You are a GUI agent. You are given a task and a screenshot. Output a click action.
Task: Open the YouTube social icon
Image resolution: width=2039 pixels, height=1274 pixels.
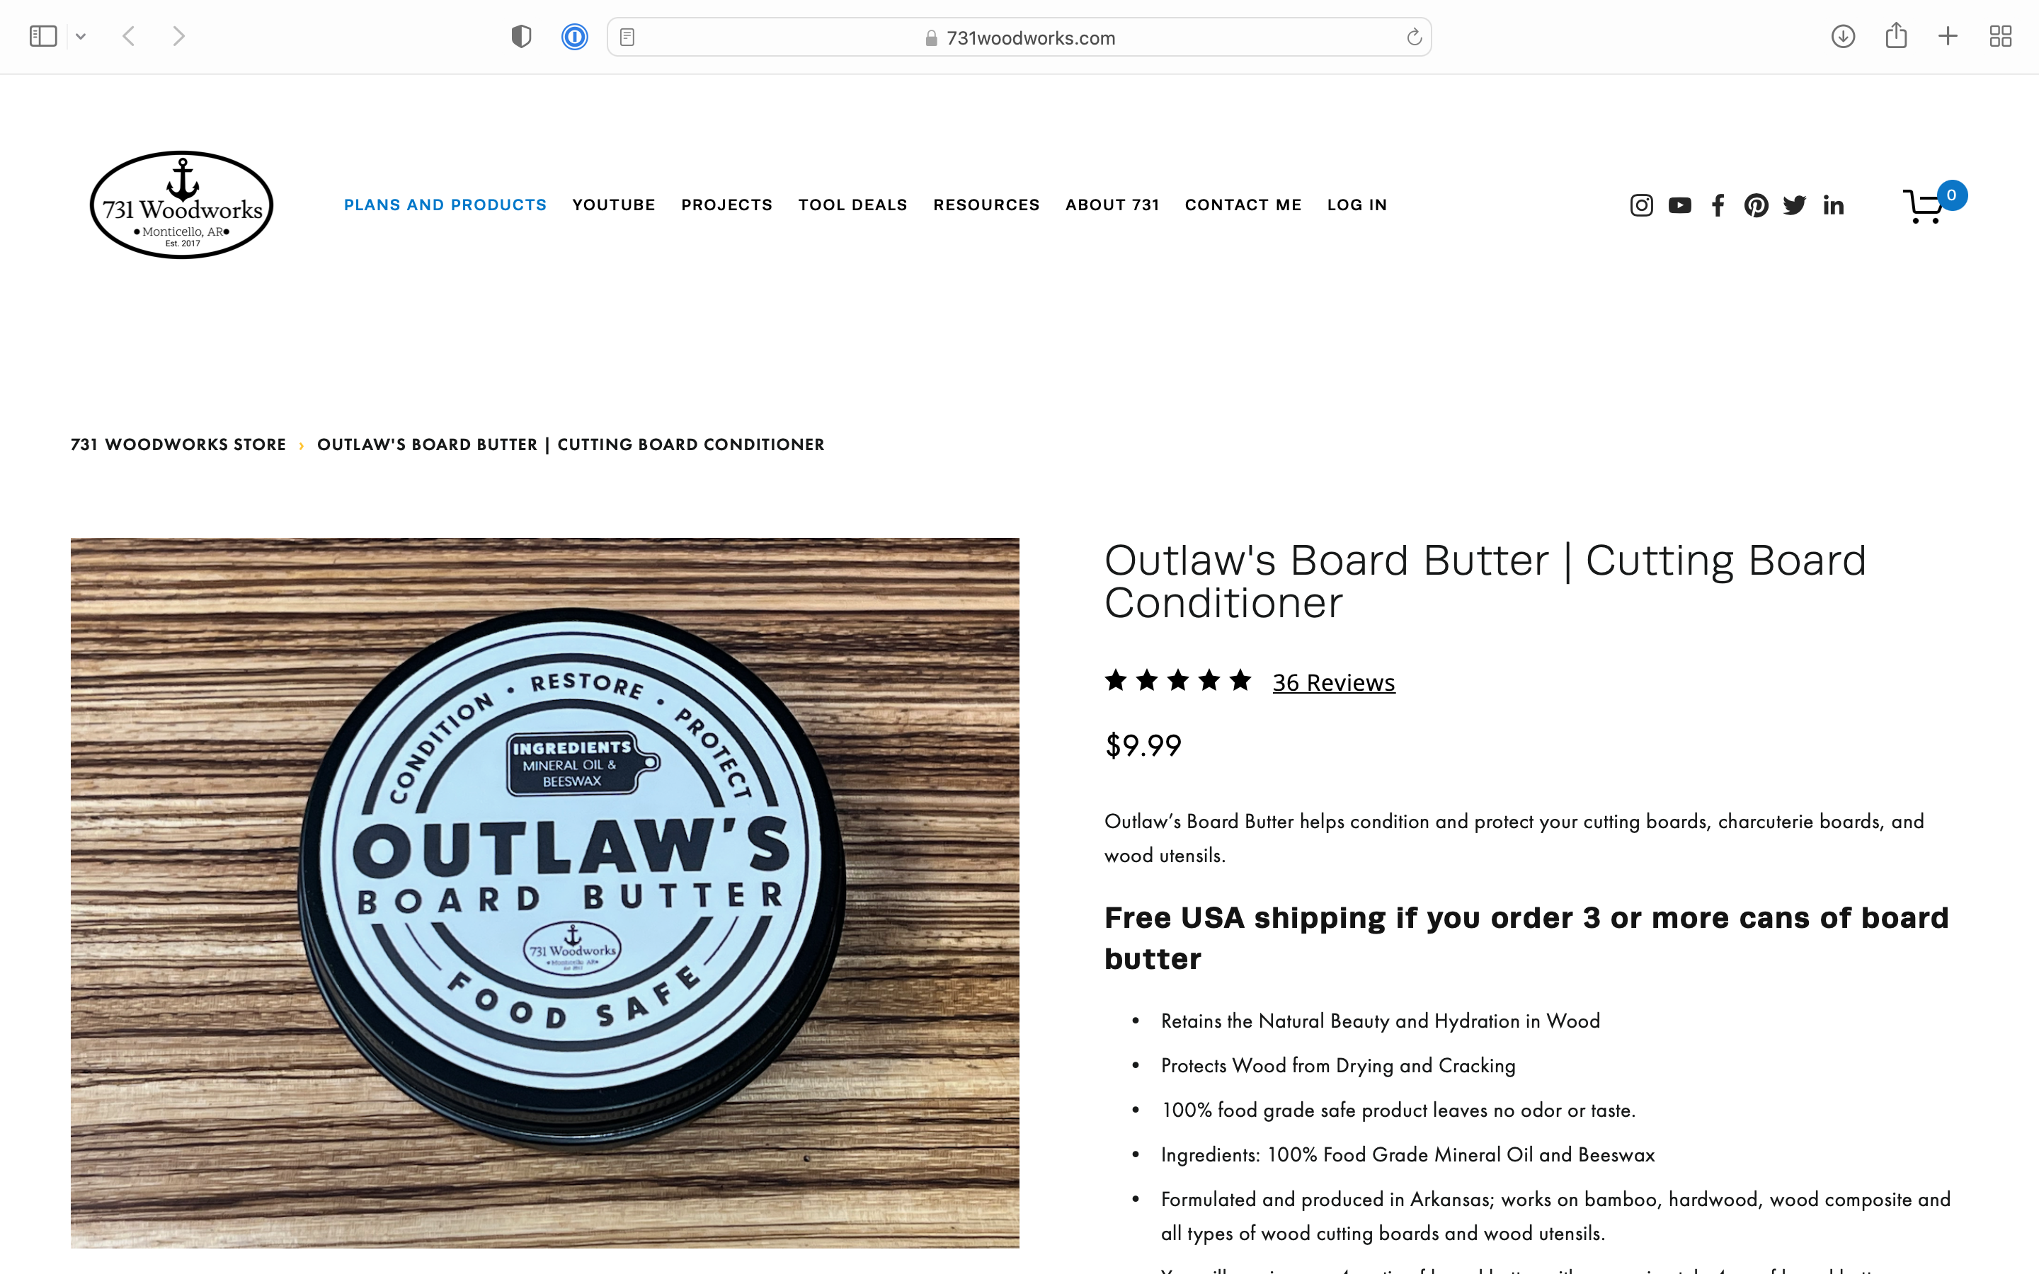click(x=1679, y=205)
